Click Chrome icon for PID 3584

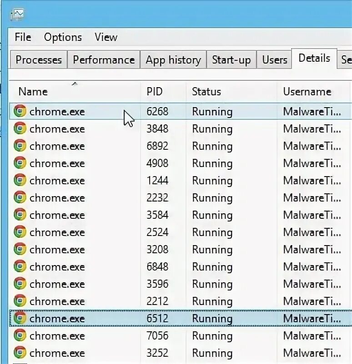click(20, 215)
